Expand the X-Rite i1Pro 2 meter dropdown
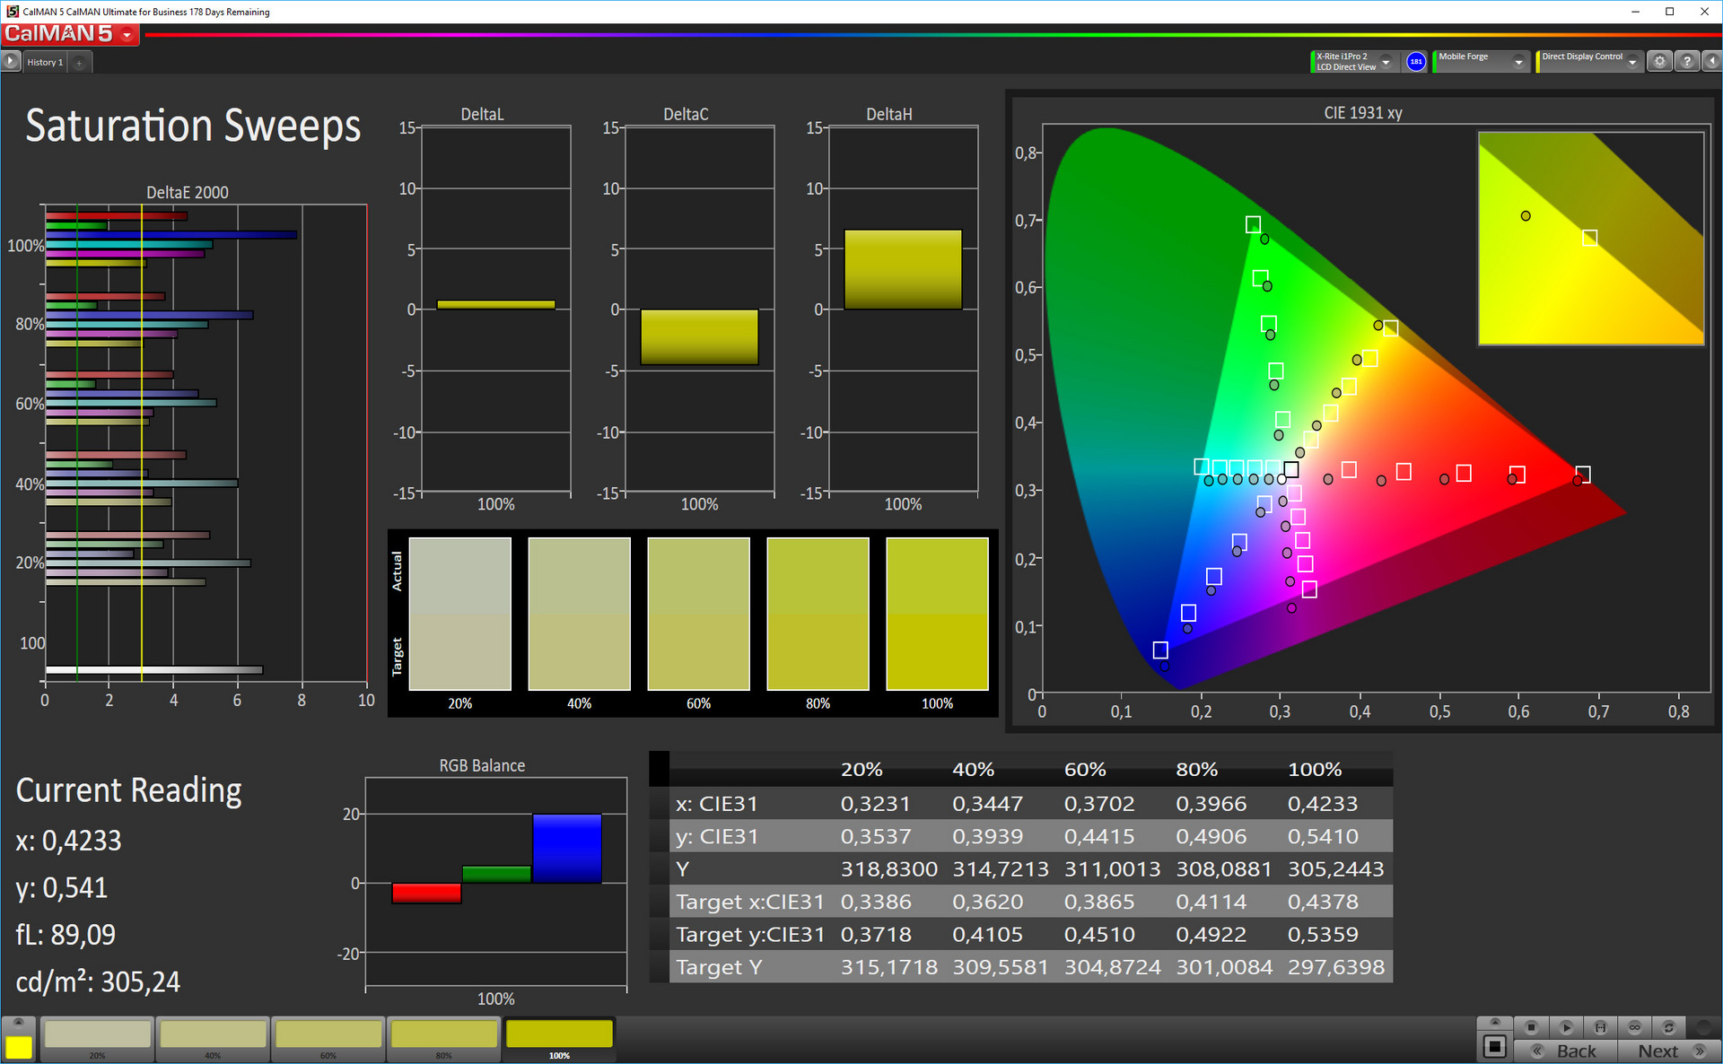 (1386, 62)
